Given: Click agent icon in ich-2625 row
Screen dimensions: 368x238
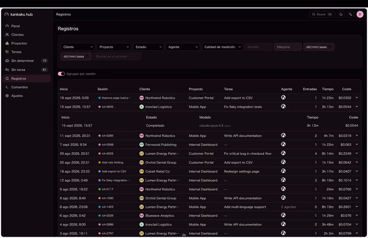Looking at the screenshot, I should coord(283,153).
